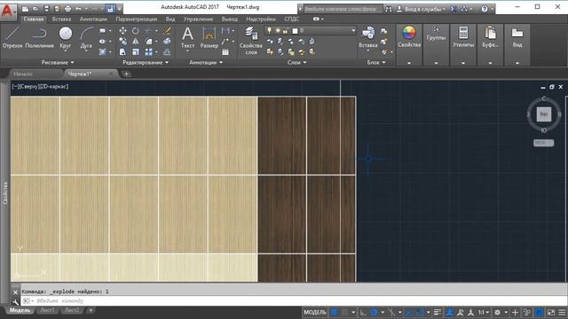
Task: Select the Отрезок (Line) tool
Action: click(12, 37)
